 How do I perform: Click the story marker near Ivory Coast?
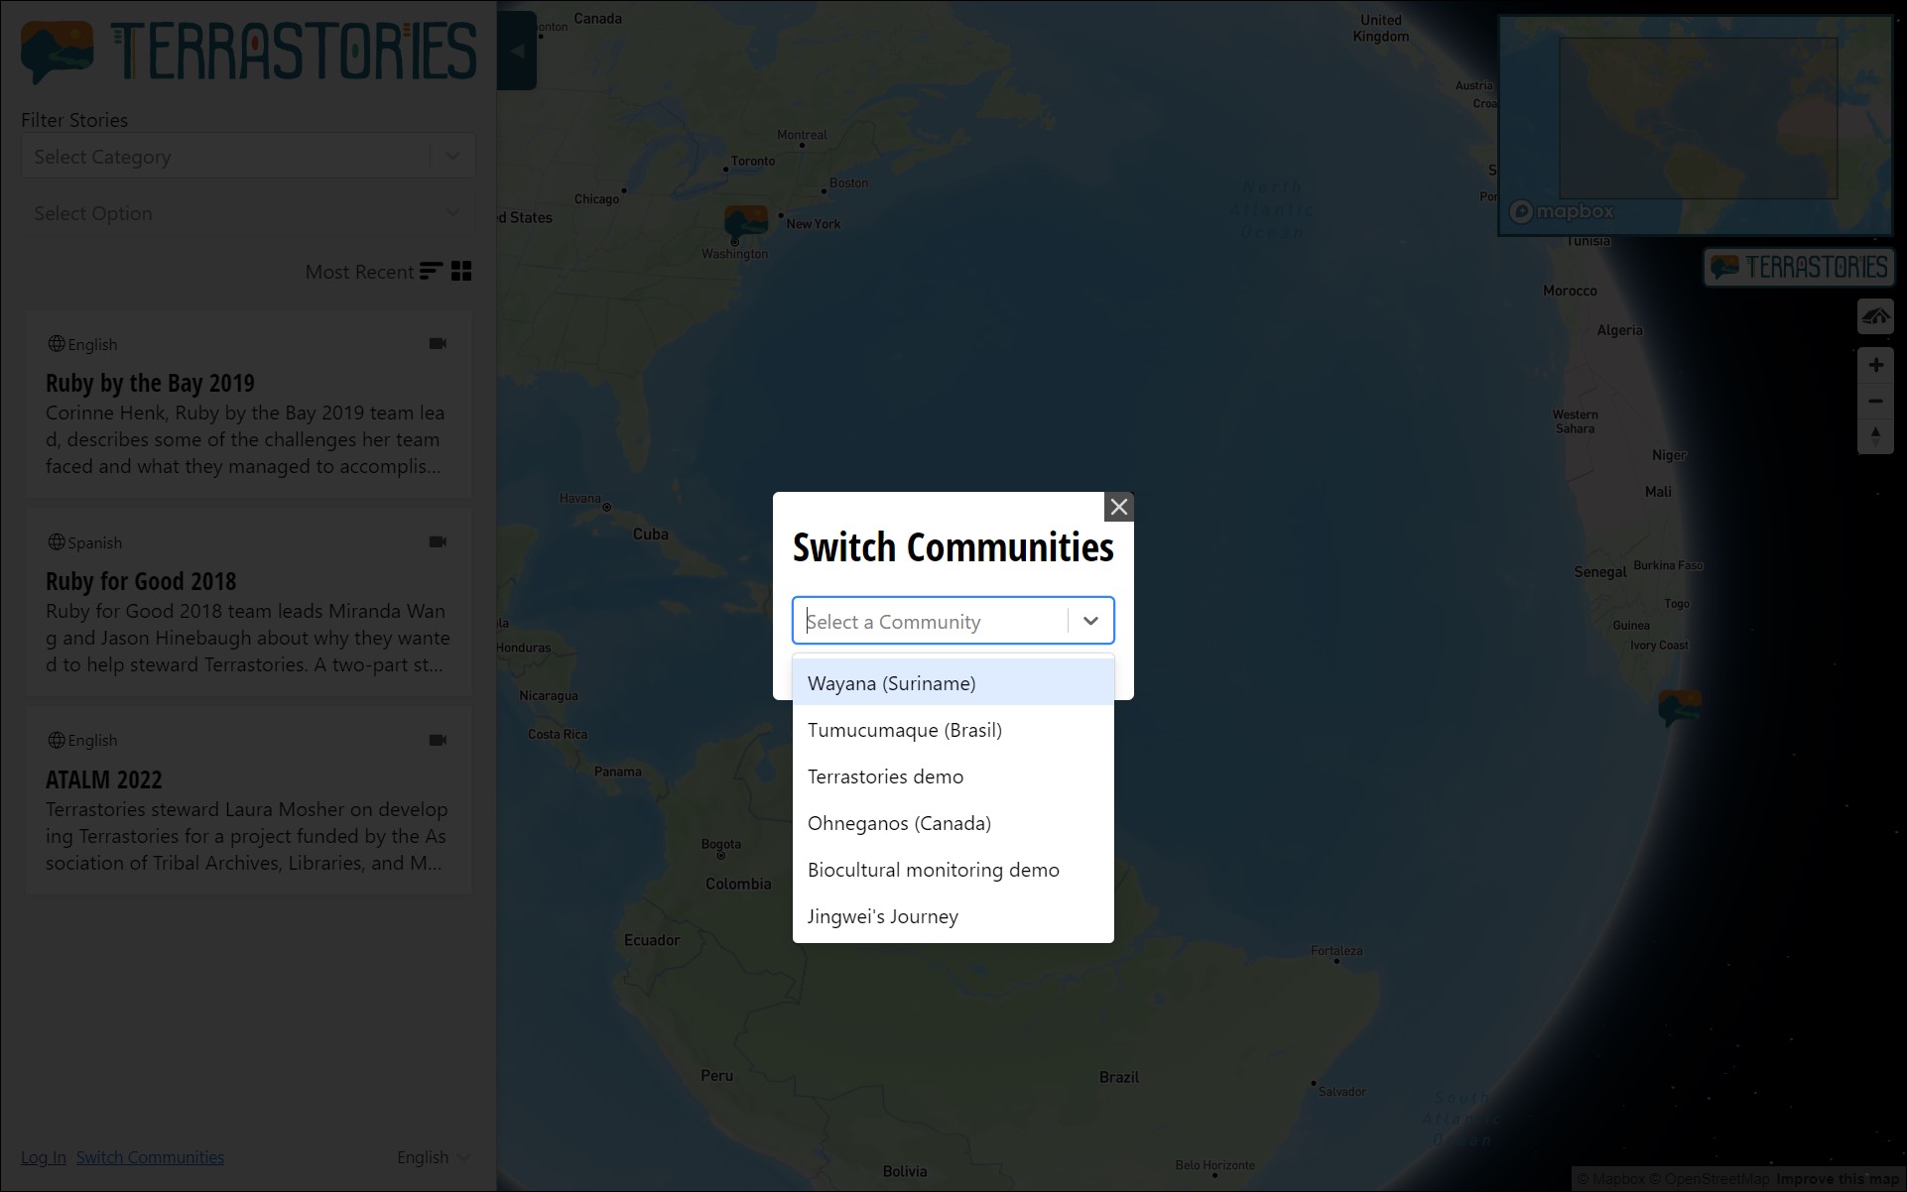pos(1679,706)
